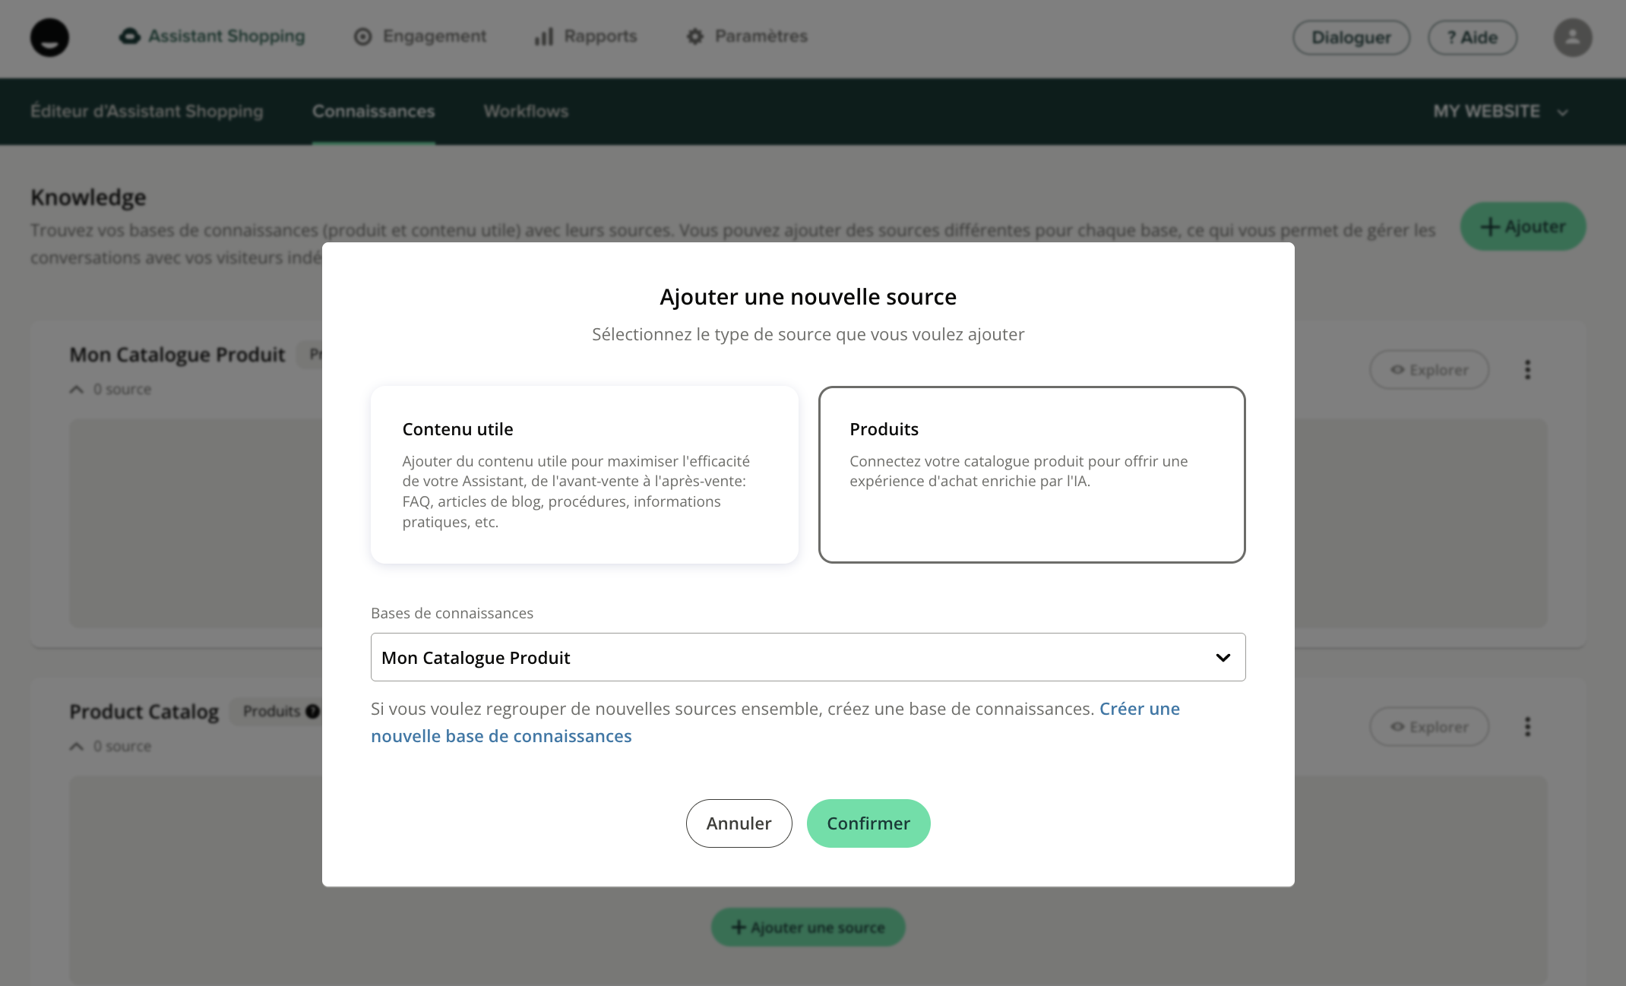Click the Produits help question-mark icon
The height and width of the screenshot is (986, 1626).
click(312, 712)
